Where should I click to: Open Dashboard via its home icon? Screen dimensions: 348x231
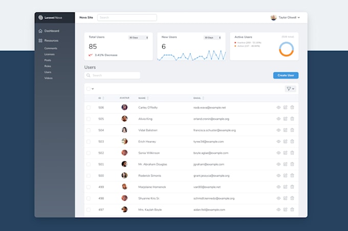(40, 31)
